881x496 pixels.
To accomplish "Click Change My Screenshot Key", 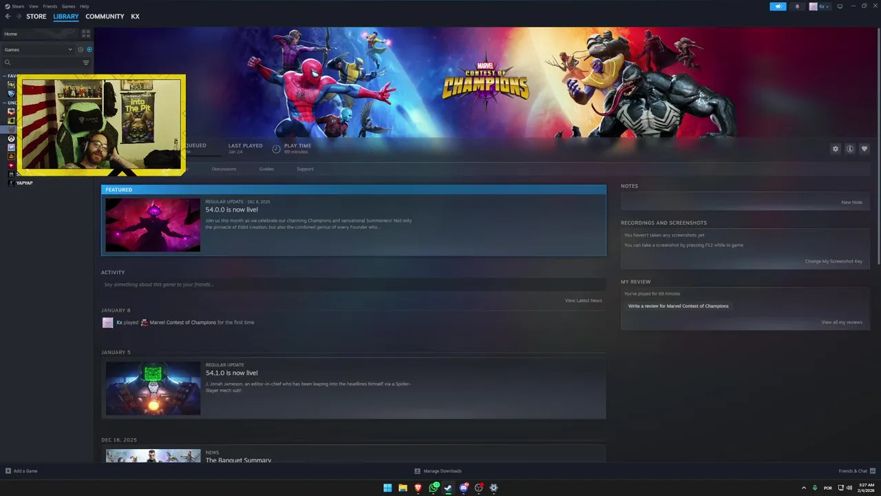I will (x=834, y=261).
